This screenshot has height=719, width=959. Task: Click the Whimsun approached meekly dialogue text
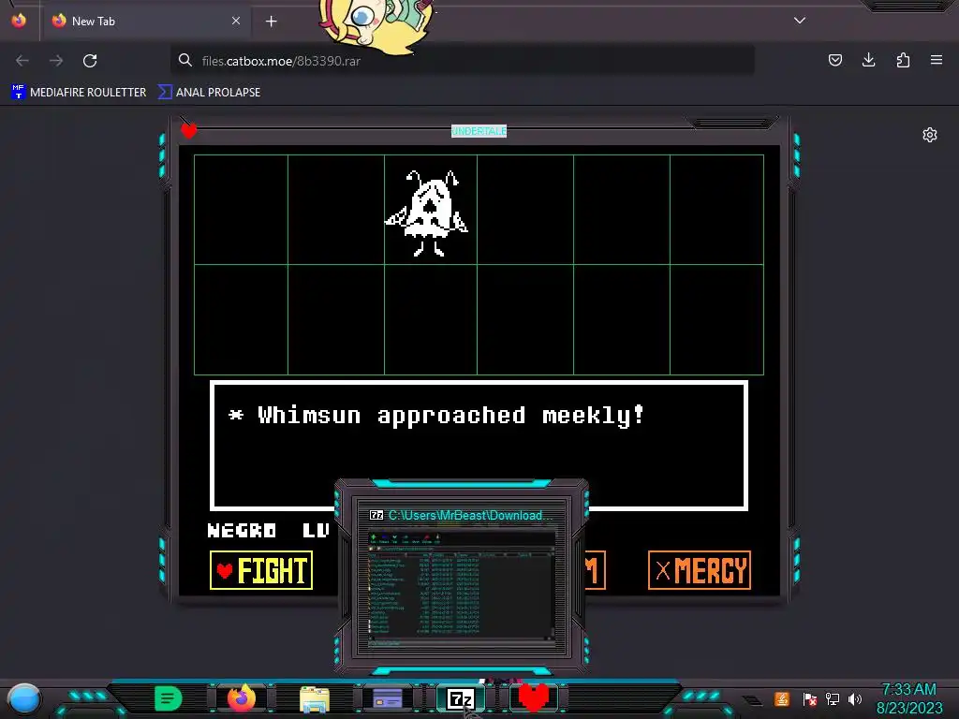[x=436, y=415]
